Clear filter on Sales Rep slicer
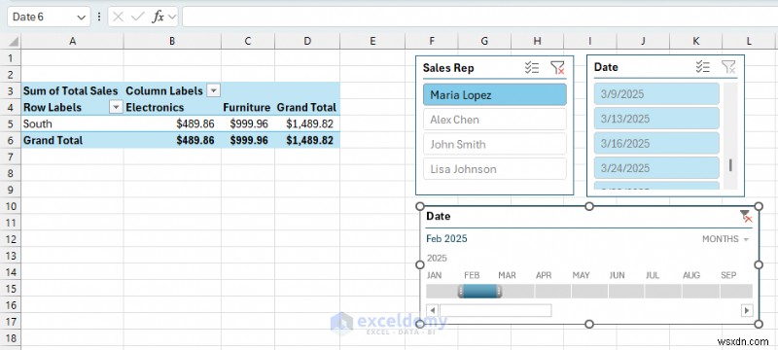The width and height of the screenshot is (778, 350). [557, 68]
